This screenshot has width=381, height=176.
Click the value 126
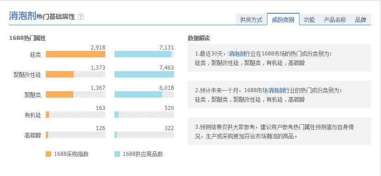point(100,128)
